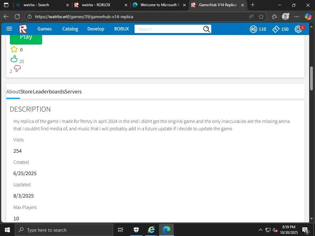The width and height of the screenshot is (315, 236).
Task: Open the Windows Start menu
Action: pyautogui.click(x=7, y=230)
